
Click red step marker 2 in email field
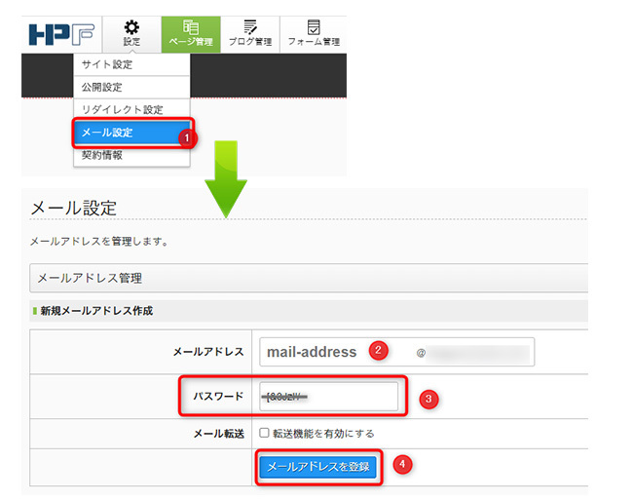[381, 351]
